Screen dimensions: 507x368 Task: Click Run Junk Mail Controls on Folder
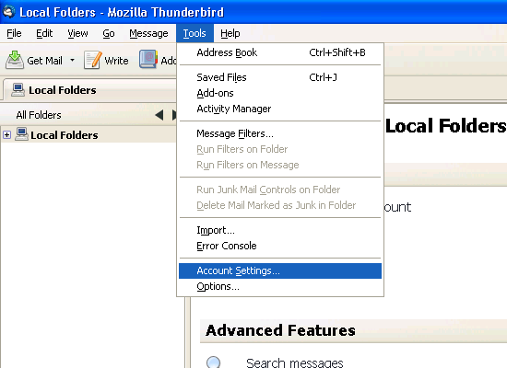280,190
